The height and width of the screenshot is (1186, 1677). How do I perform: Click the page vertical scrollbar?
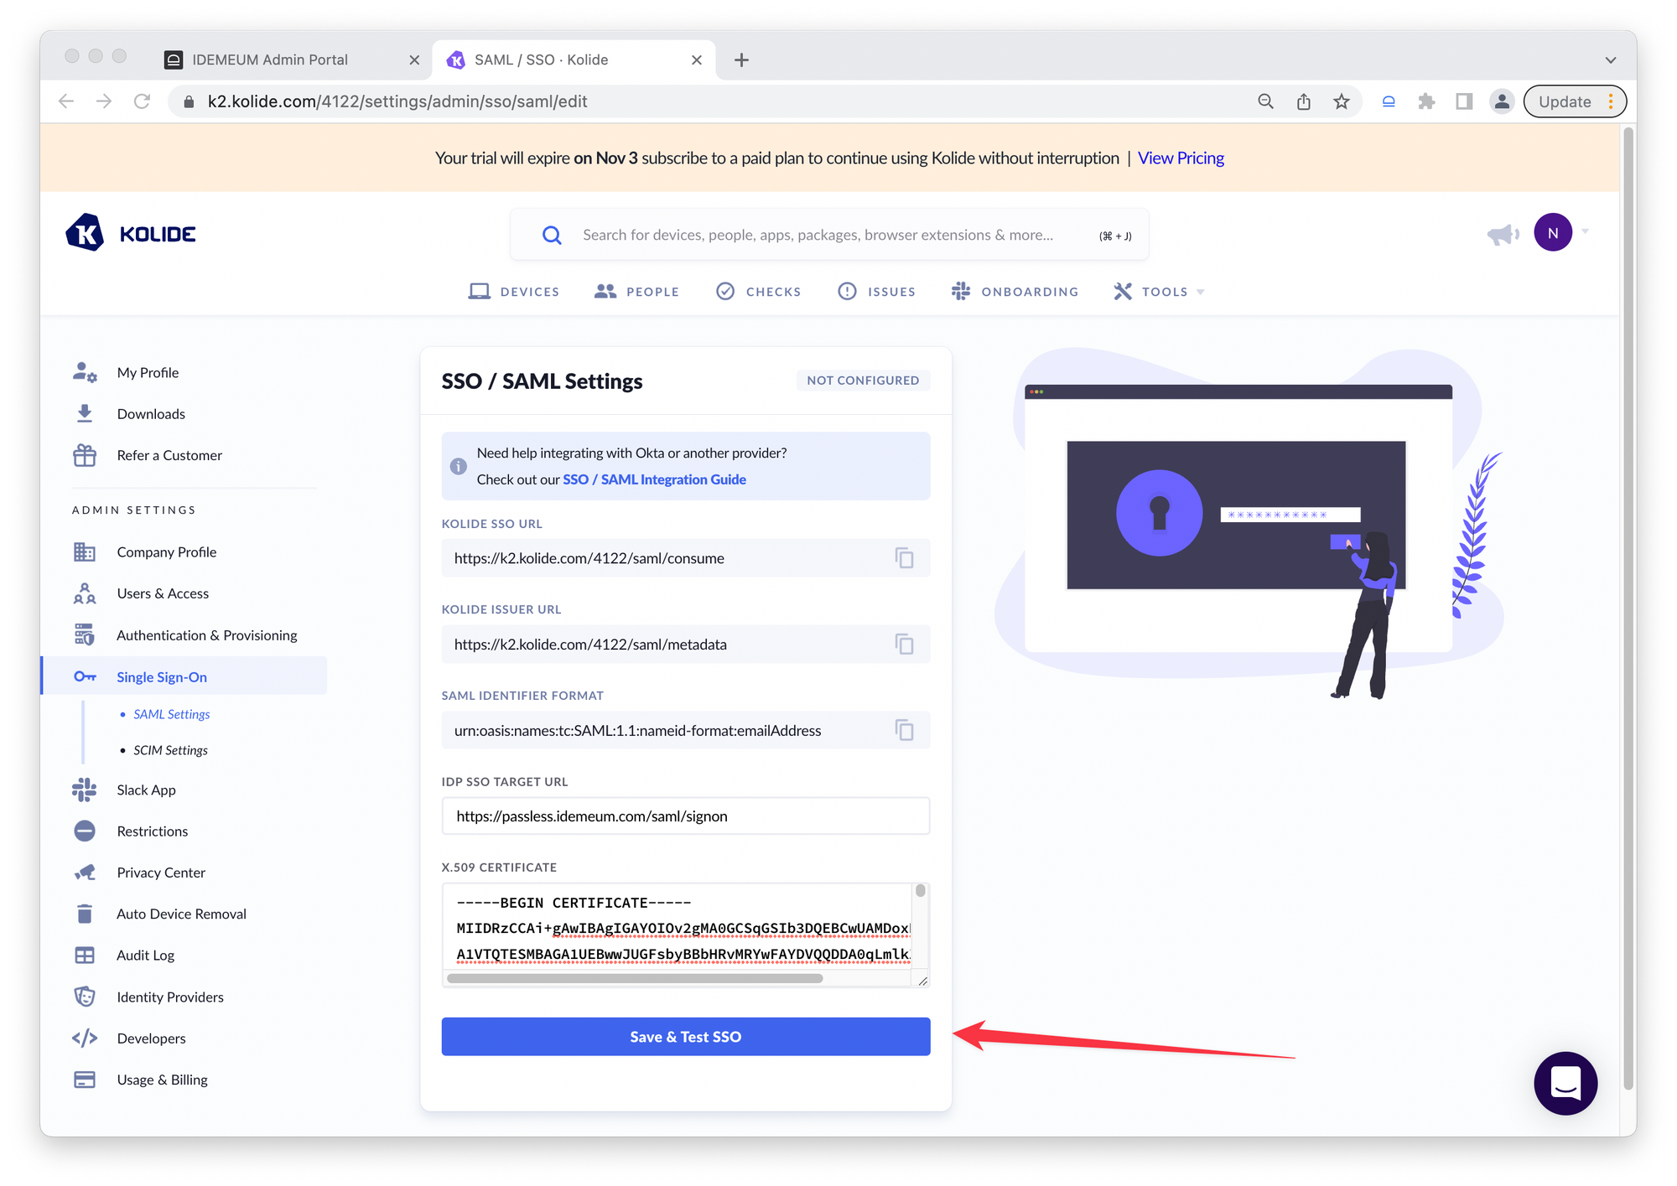1628,608
